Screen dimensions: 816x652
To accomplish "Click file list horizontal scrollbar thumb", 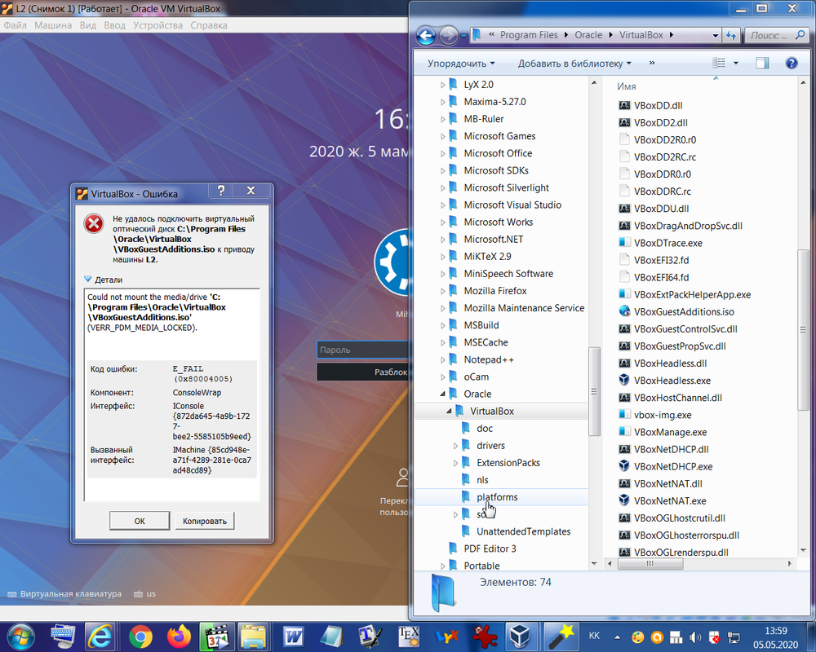I will click(650, 564).
